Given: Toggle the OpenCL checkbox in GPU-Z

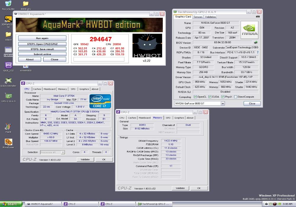Looking at the screenshot, I should [195, 97].
